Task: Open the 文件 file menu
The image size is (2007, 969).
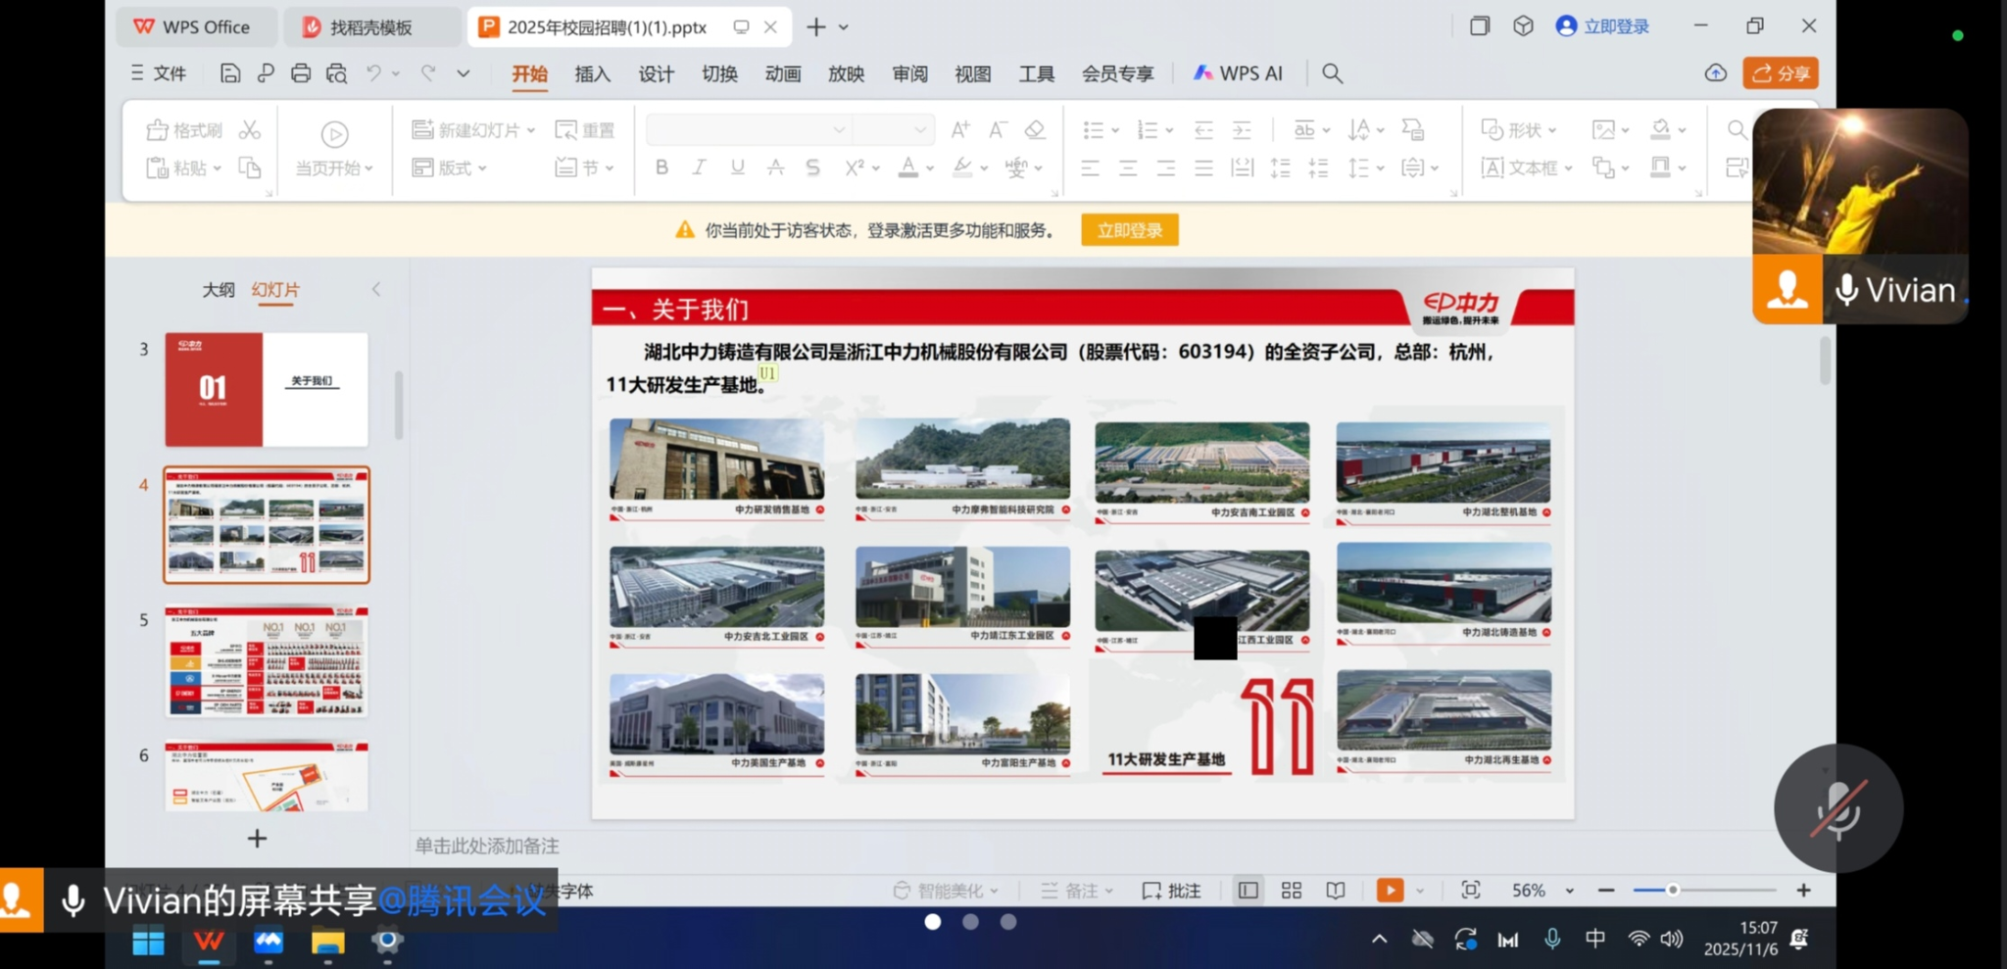Action: [x=159, y=73]
